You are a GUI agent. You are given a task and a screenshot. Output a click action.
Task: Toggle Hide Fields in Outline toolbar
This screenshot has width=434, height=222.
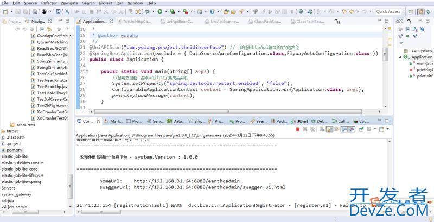[x=422, y=29]
